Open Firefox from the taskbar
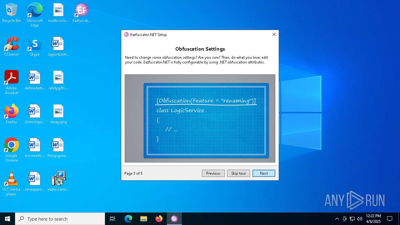400x225 pixels. (x=159, y=219)
